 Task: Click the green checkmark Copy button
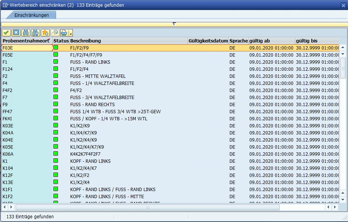coord(6,33)
